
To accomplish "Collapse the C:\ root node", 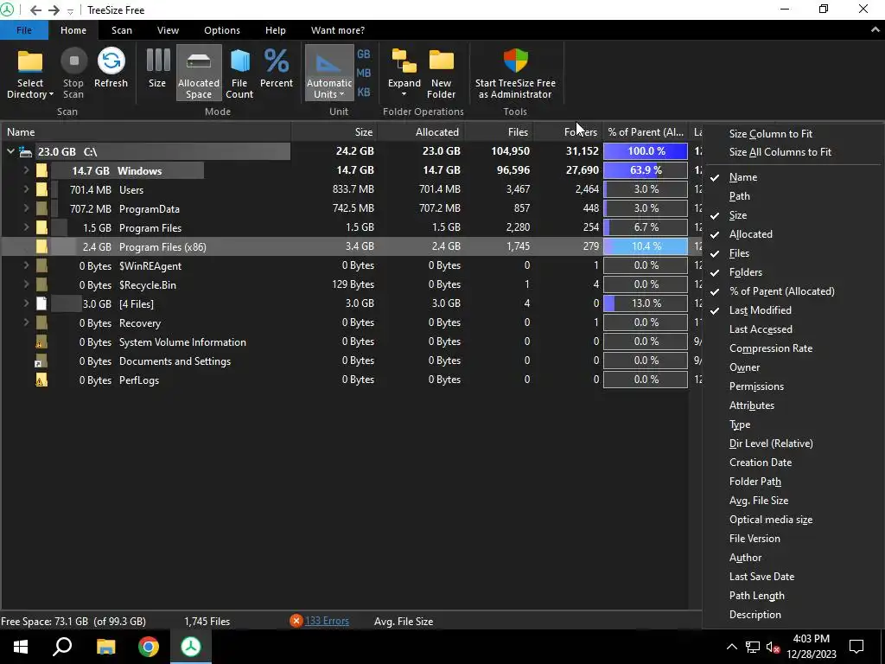I will (10, 151).
